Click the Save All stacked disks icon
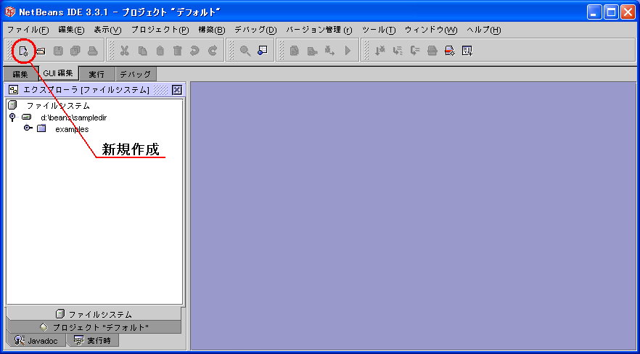 tap(75, 51)
